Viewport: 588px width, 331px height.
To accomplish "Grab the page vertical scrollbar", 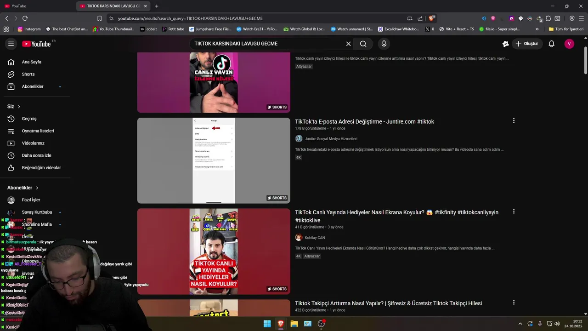I will [x=585, y=60].
